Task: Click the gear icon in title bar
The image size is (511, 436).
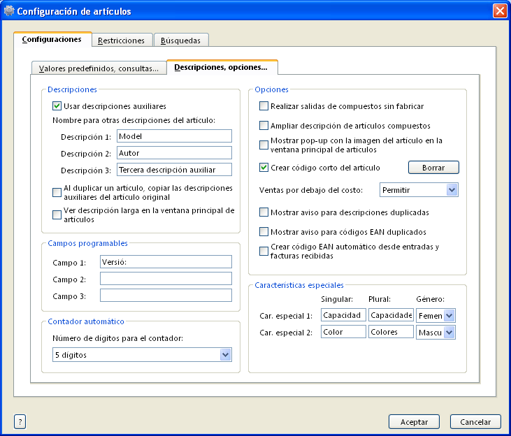Action: 9,11
